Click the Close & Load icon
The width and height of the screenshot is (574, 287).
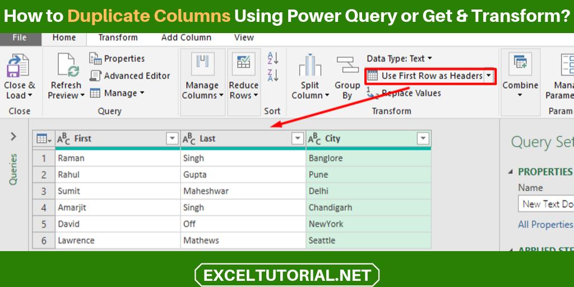tap(17, 66)
